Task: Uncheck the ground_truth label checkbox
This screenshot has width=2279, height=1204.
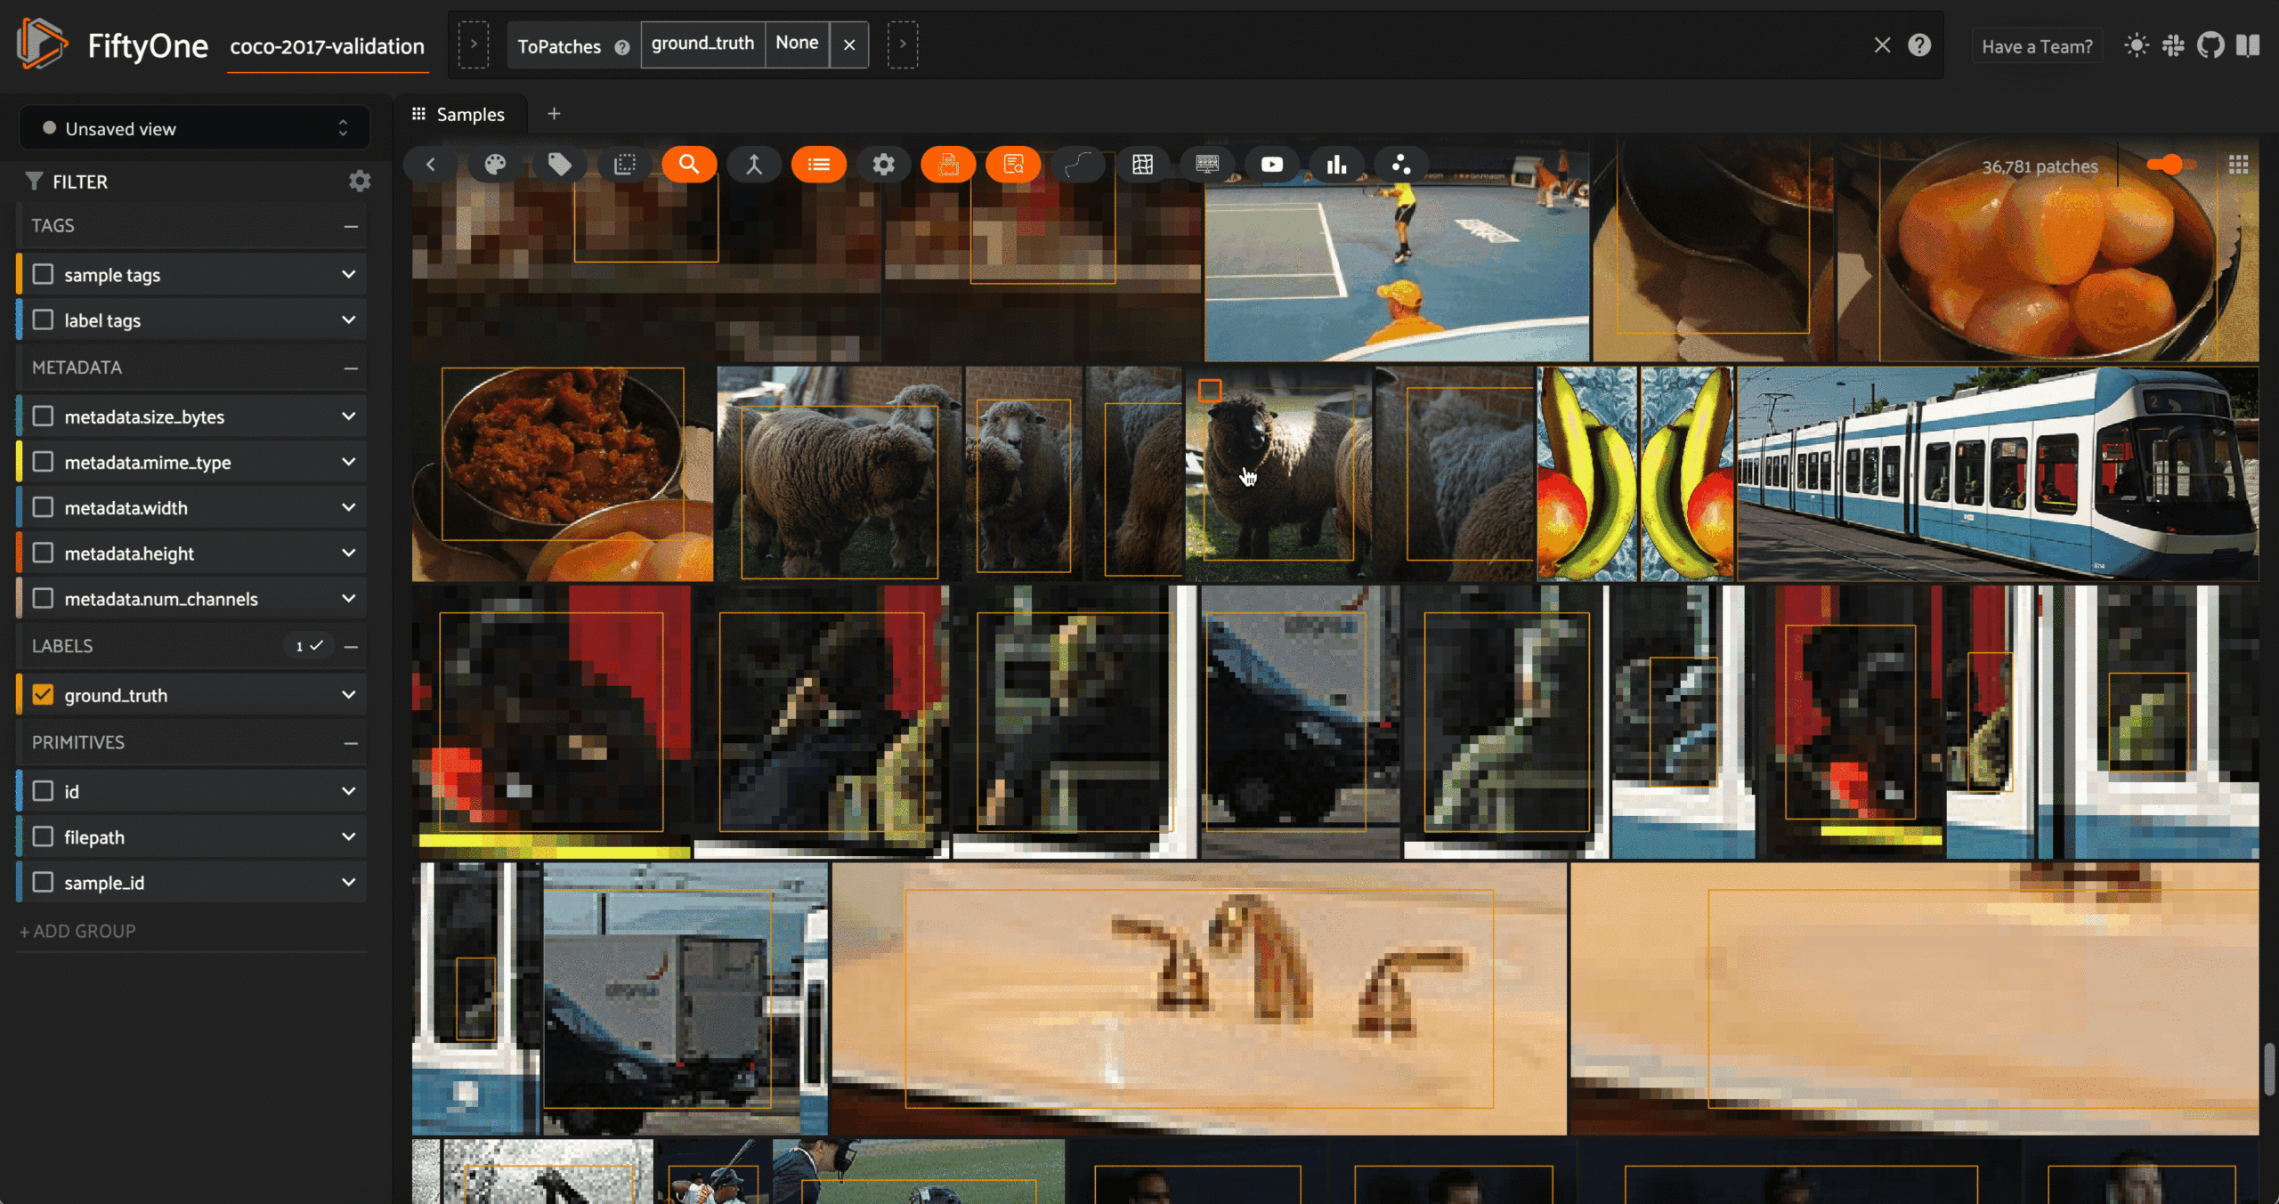Action: pyautogui.click(x=43, y=694)
